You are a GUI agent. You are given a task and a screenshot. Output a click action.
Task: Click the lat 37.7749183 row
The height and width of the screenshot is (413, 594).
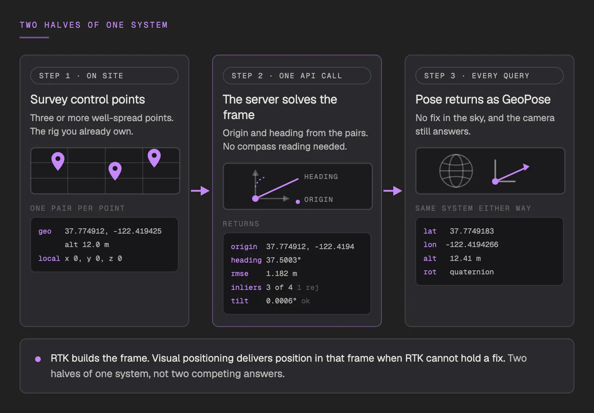tap(459, 231)
